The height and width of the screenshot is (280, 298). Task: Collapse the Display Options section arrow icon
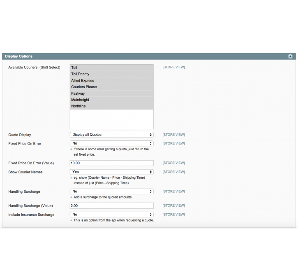(x=290, y=56)
